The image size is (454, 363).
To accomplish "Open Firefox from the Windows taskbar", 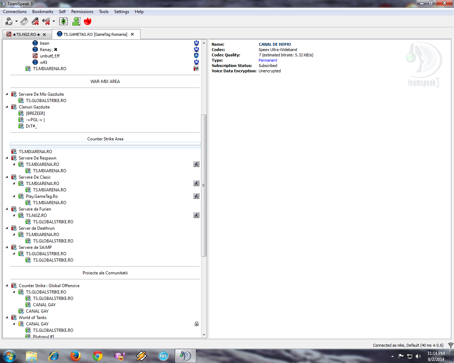I will point(75,356).
